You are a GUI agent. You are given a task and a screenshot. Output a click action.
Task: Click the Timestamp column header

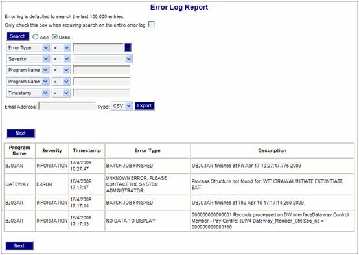[87, 151]
